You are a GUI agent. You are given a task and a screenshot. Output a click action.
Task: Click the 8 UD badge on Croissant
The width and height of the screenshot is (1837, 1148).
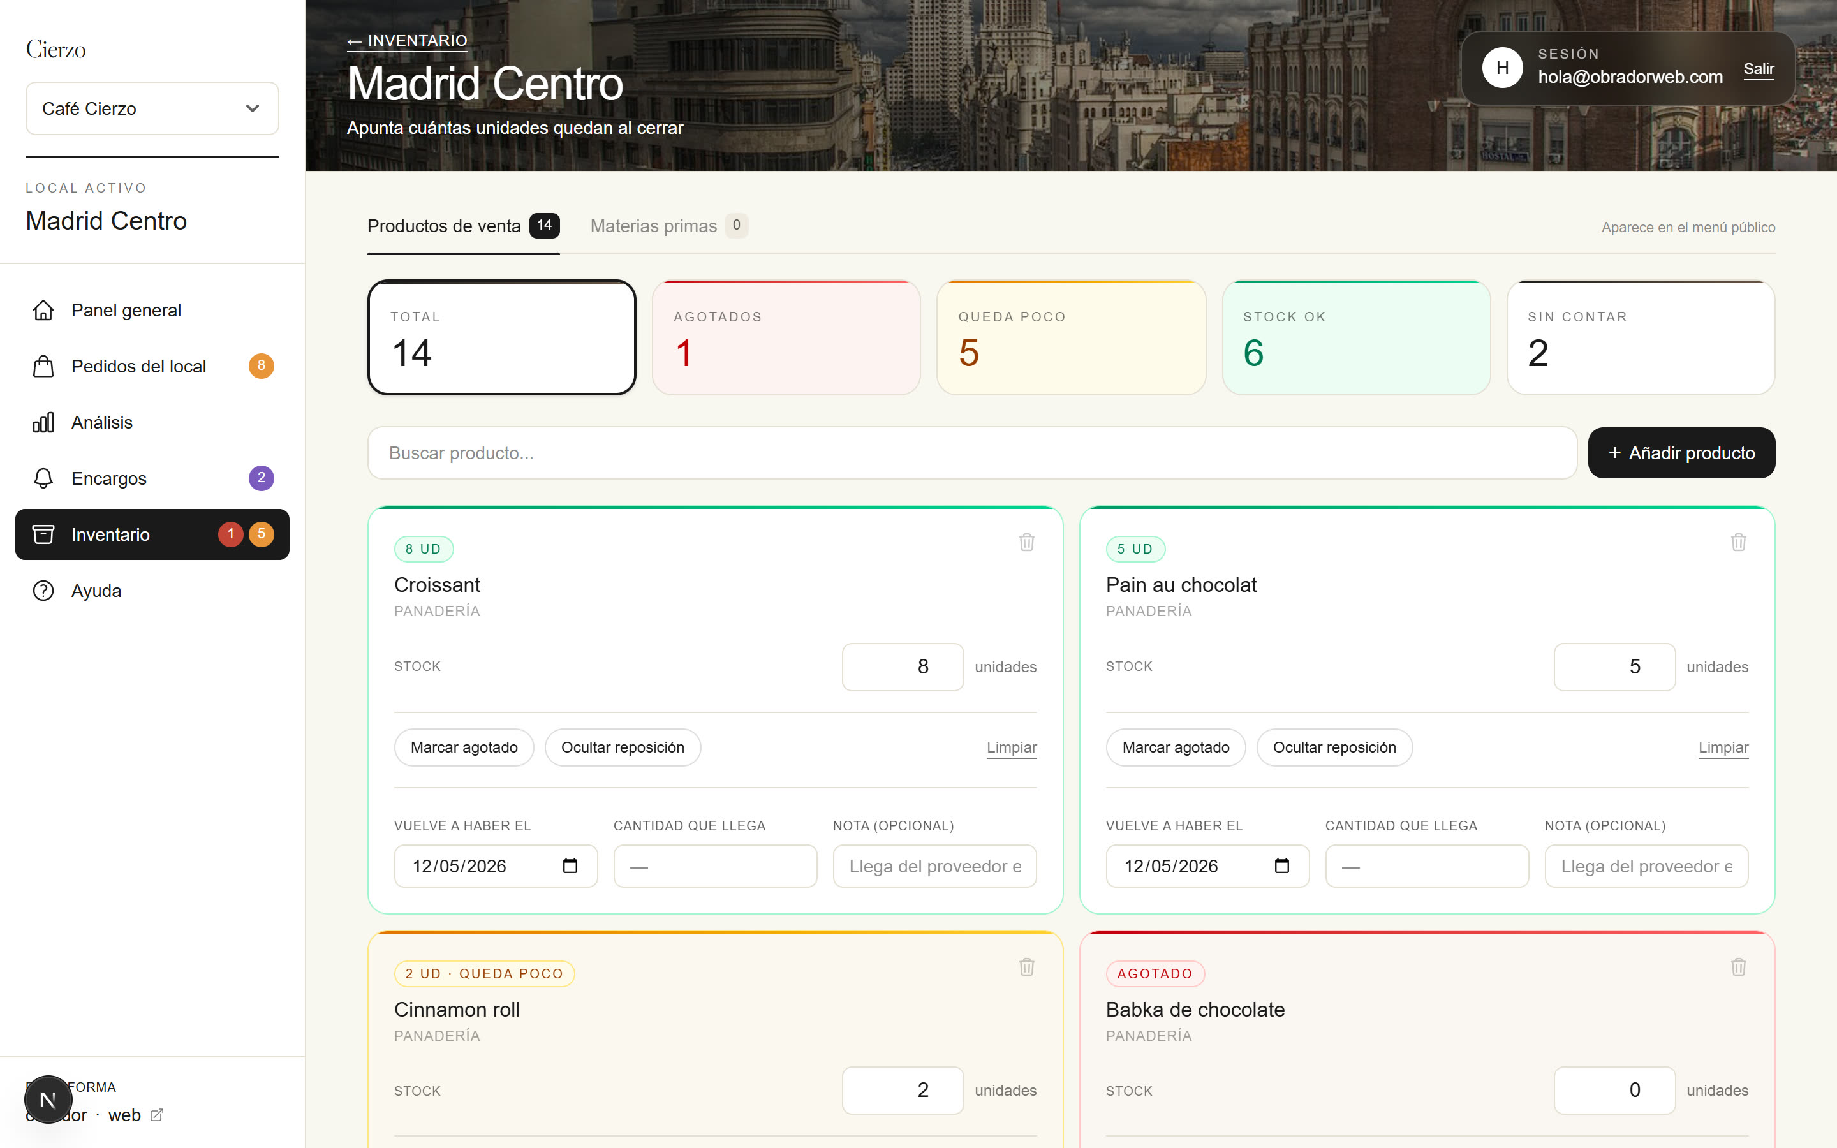point(424,549)
